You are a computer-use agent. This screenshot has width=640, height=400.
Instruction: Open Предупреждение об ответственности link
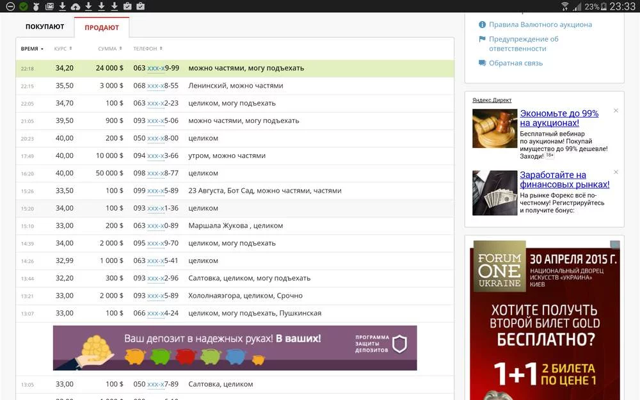524,44
